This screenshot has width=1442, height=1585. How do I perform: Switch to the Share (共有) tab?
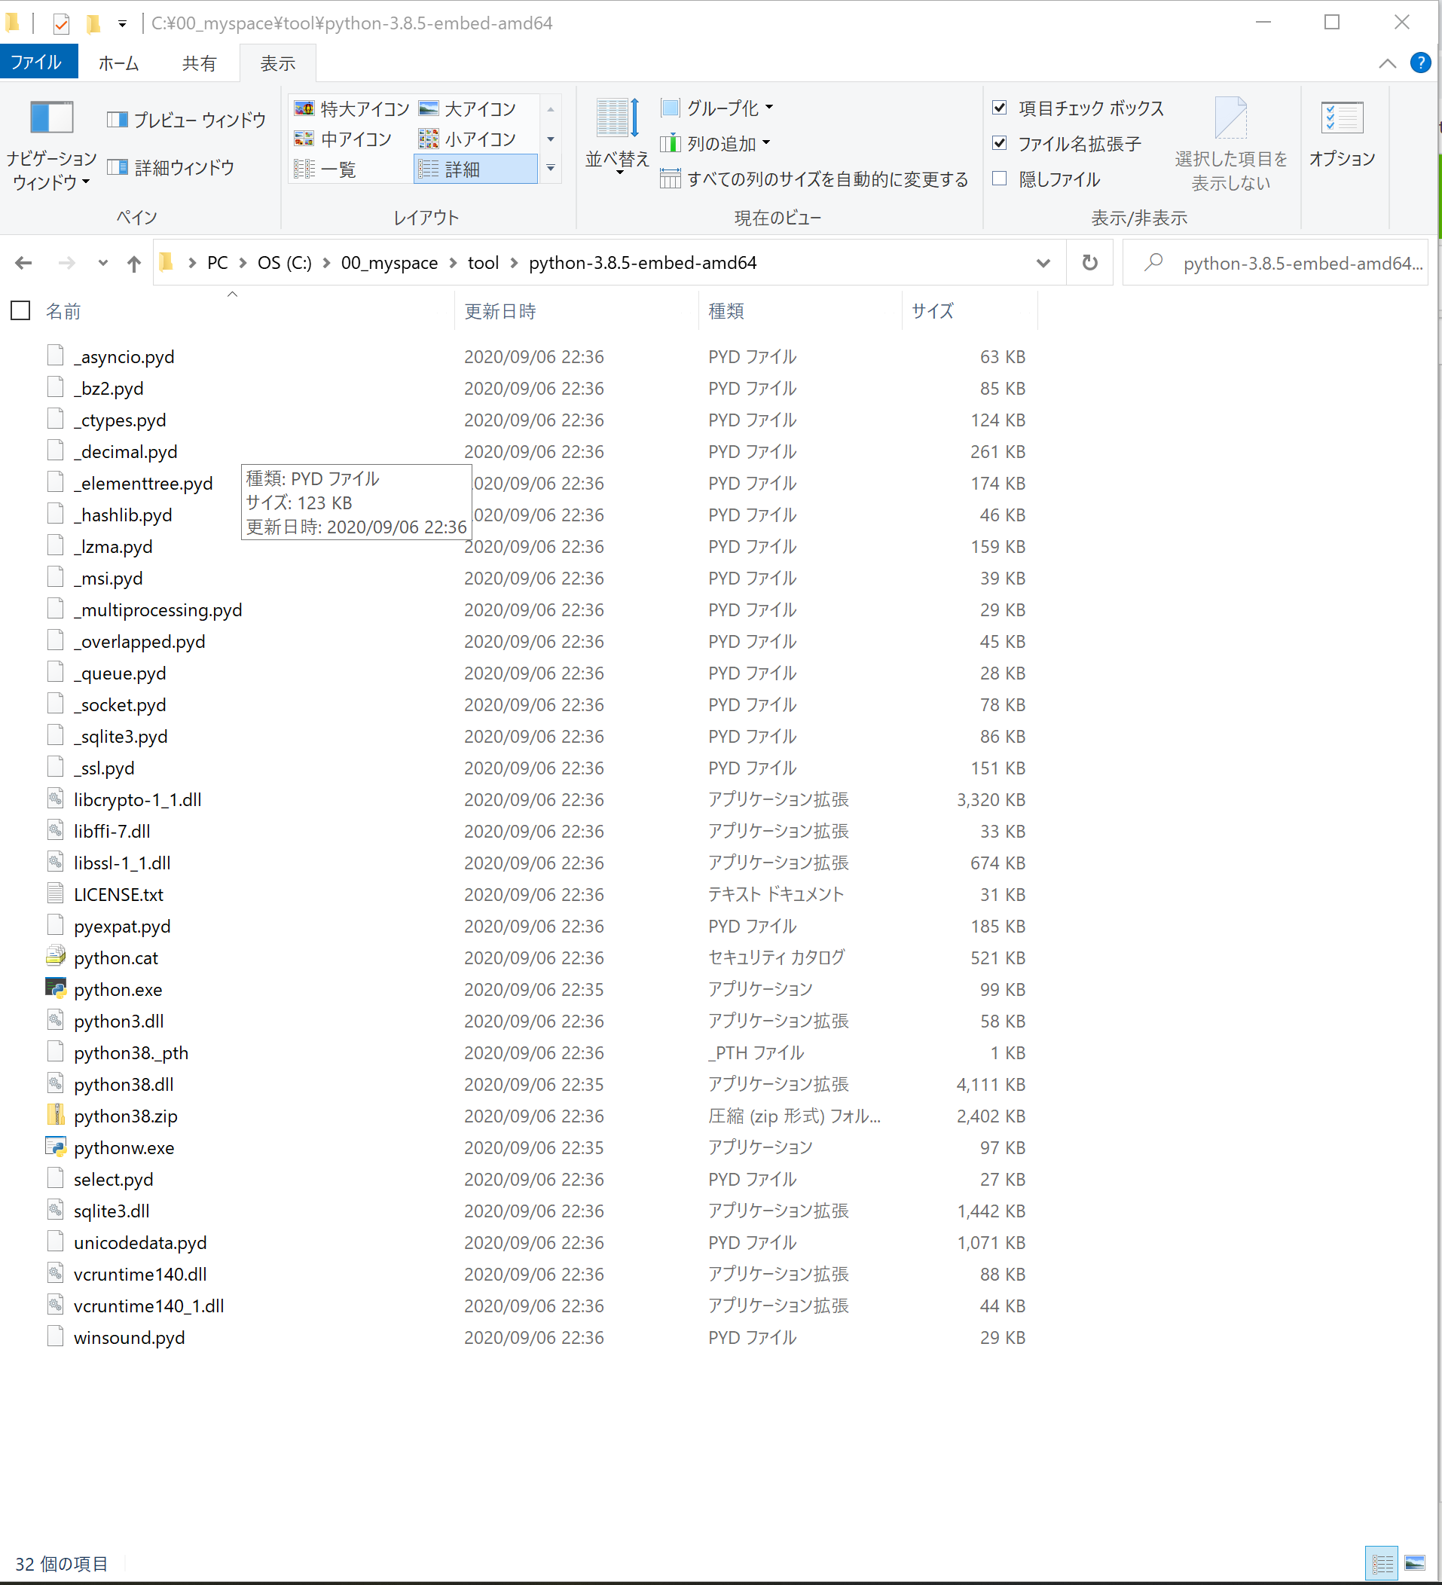pyautogui.click(x=199, y=63)
